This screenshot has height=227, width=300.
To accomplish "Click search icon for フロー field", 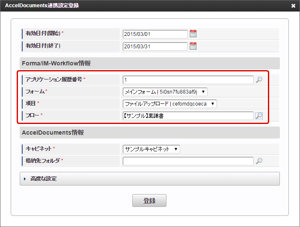I will click(x=259, y=115).
